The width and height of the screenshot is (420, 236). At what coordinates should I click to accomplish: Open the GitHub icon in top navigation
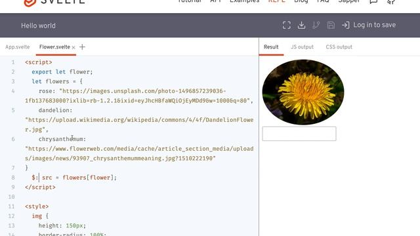click(391, 1)
